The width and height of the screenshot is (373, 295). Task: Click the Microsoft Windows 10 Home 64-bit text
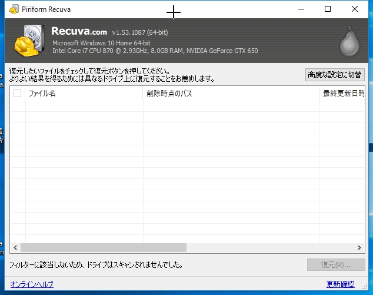[101, 43]
